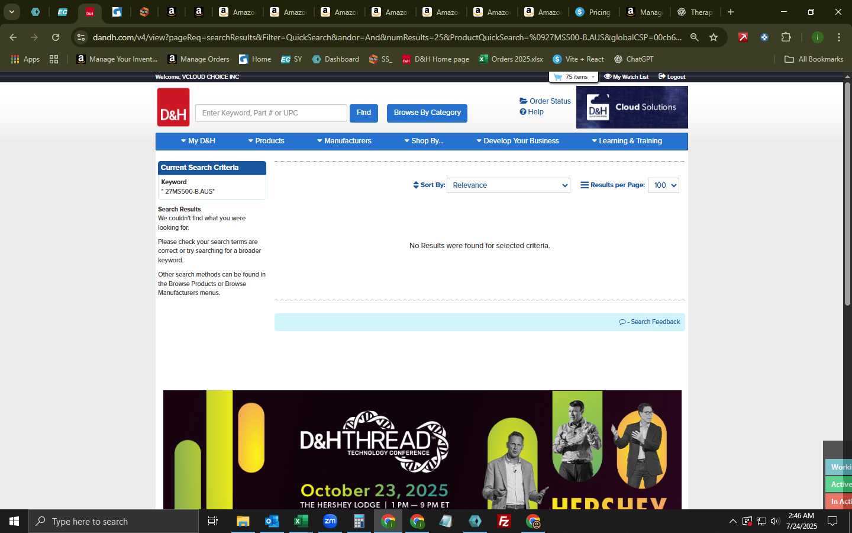Image resolution: width=852 pixels, height=533 pixels.
Task: Open the Manage Your Invent... bookmark
Action: click(117, 59)
